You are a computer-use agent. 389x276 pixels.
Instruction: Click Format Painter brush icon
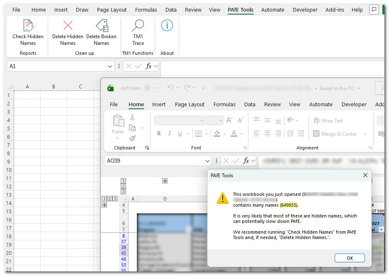pos(132,138)
